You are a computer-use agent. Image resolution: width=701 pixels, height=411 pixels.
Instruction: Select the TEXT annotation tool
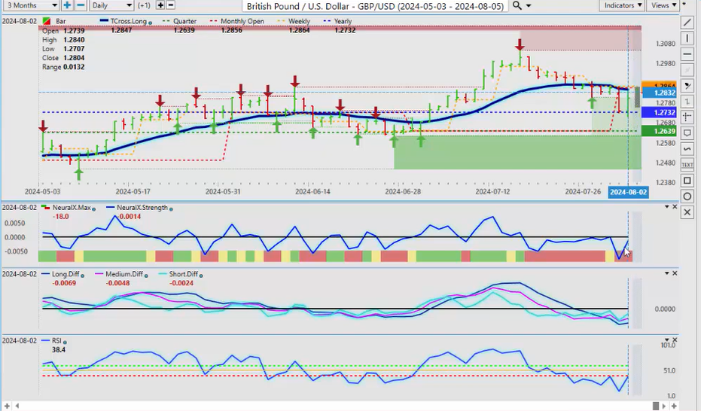[687, 165]
